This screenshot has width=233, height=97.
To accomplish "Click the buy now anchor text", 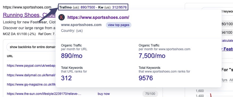I will click(104, 94).
